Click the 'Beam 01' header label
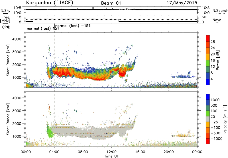This screenshot has width=228, height=158. [111, 3]
